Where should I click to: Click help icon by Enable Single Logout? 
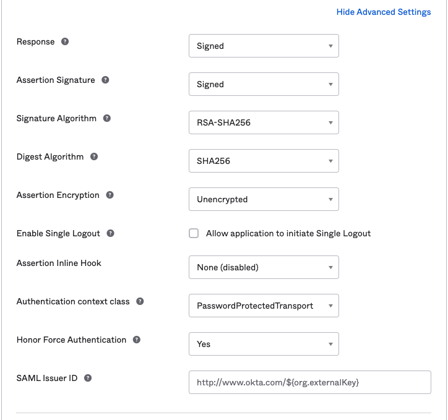110,234
